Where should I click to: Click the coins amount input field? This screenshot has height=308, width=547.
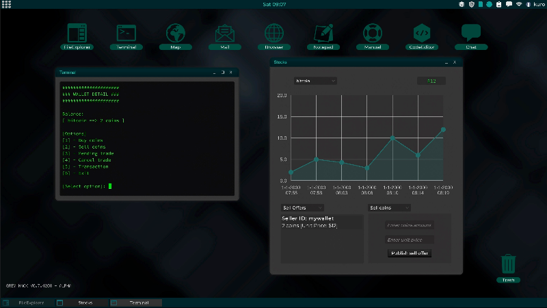(x=410, y=224)
